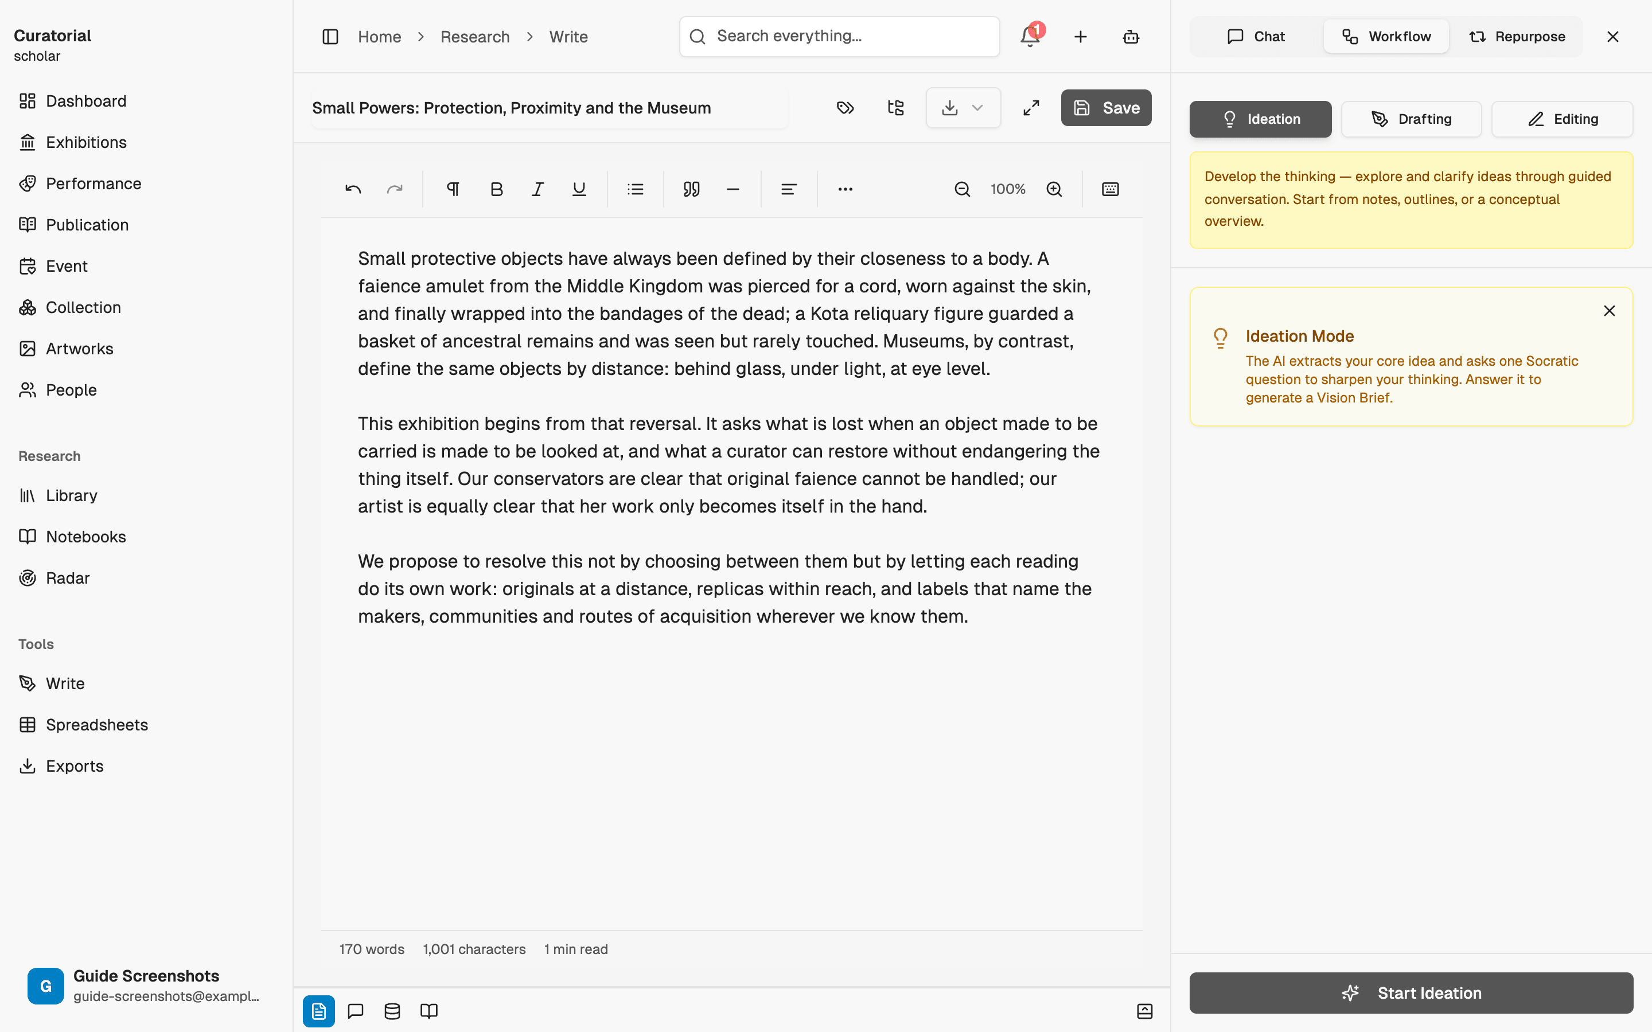Open the AI assistant robot icon
The width and height of the screenshot is (1652, 1032).
pyautogui.click(x=1131, y=37)
